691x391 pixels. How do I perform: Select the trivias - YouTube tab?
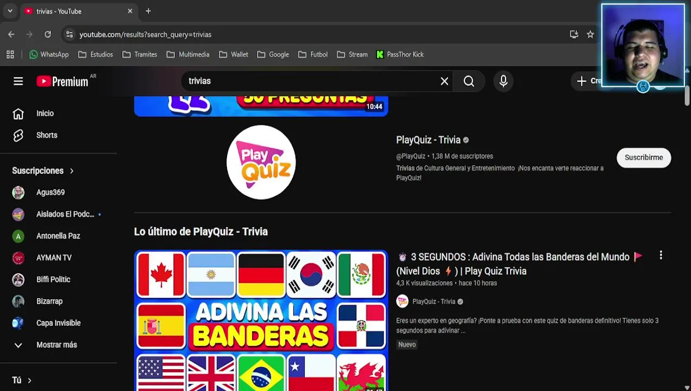point(78,11)
